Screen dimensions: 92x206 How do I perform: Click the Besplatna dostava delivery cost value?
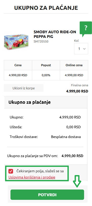(66, 137)
